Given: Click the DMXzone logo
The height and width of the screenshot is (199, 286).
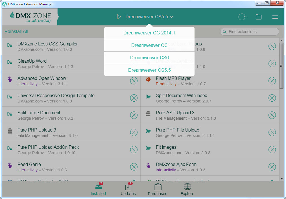Looking at the screenshot, I should [30, 17].
